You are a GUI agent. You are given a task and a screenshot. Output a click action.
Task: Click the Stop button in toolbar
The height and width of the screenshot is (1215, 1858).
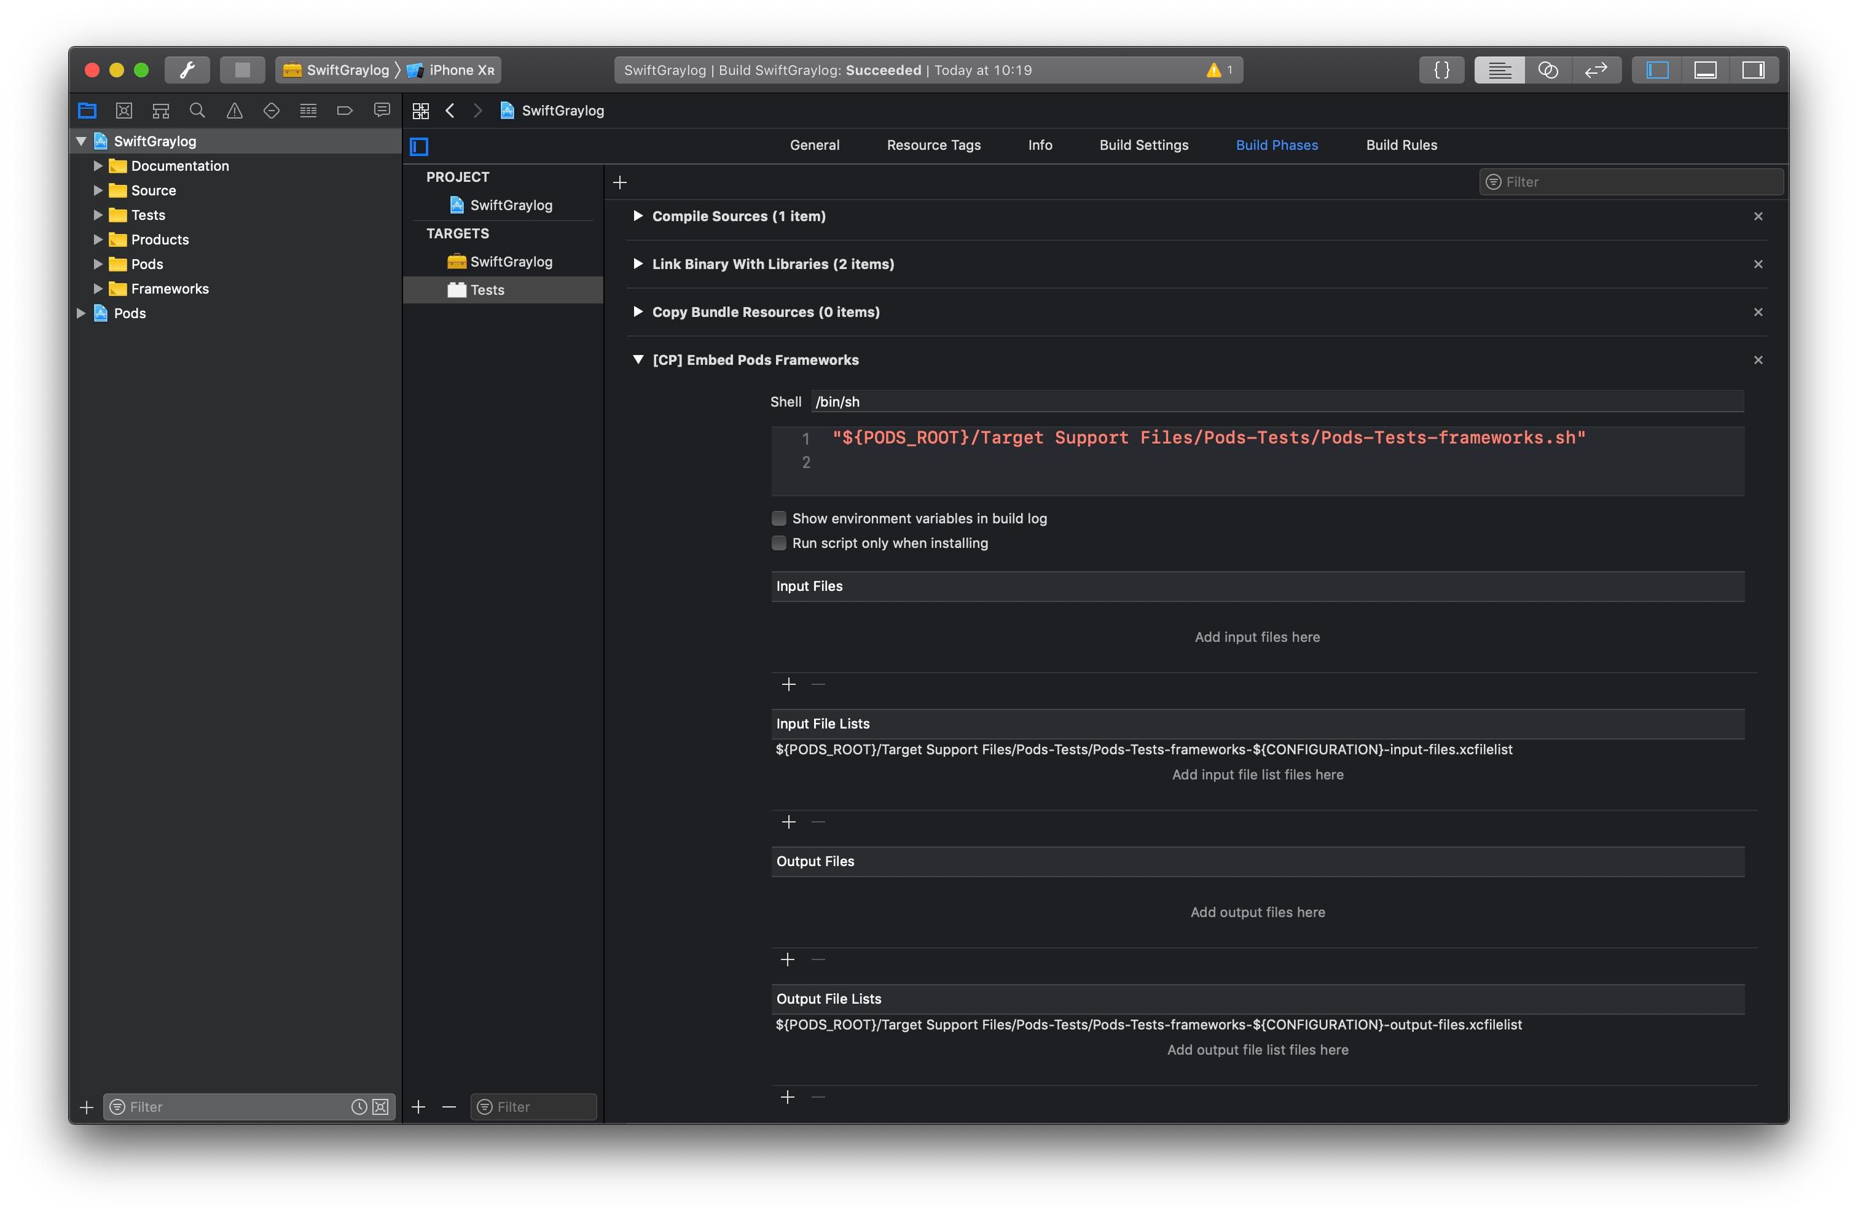(242, 70)
